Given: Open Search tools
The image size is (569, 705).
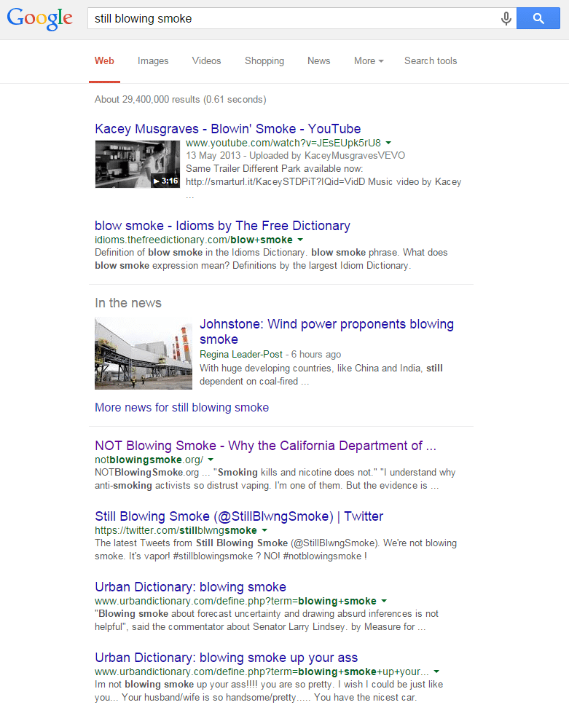Looking at the screenshot, I should pyautogui.click(x=431, y=60).
